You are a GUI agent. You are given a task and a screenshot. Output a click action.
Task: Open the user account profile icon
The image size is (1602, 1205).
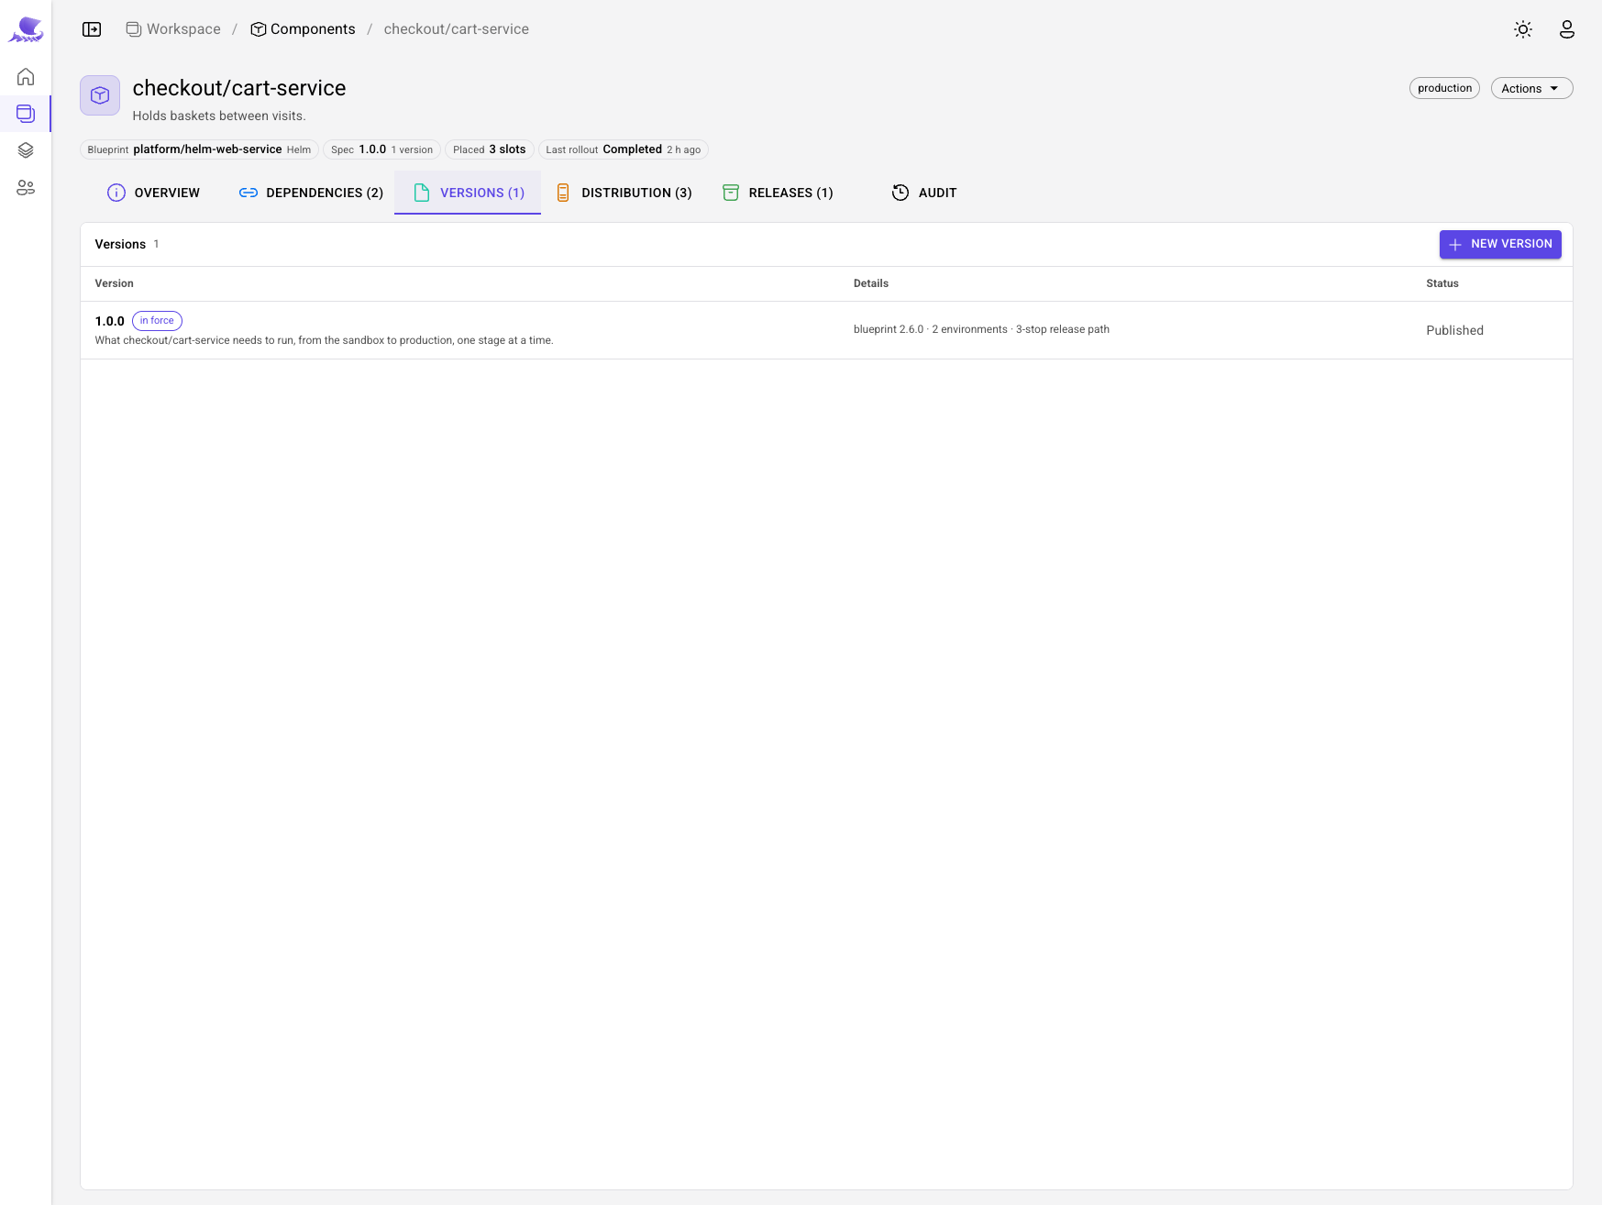1567,29
